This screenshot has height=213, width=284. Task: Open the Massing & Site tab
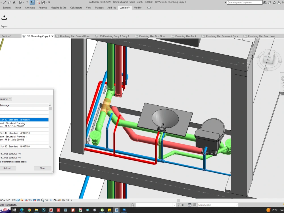click(x=58, y=8)
